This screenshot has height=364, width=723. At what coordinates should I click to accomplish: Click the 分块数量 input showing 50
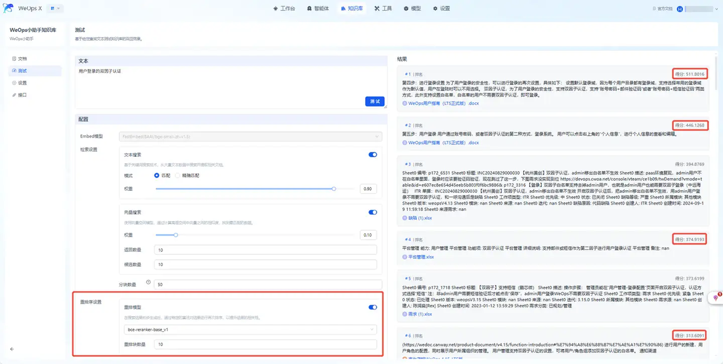click(268, 285)
